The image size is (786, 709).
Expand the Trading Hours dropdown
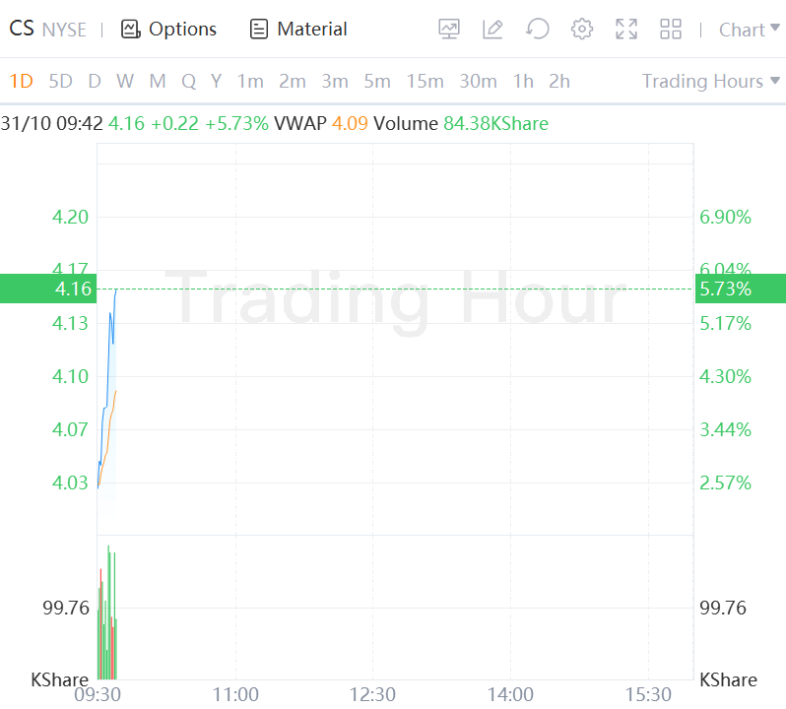tap(711, 81)
